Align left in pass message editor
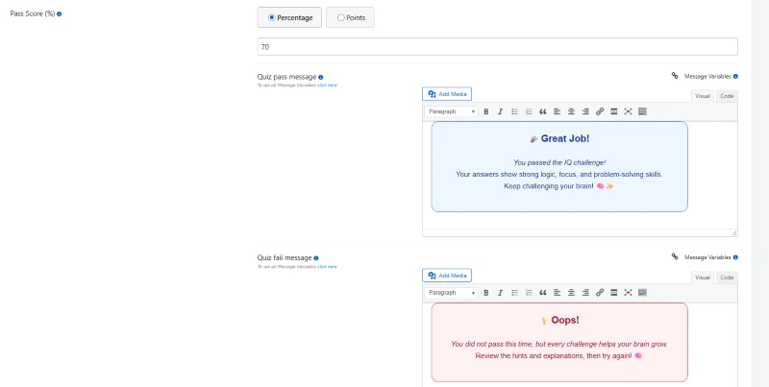 [558, 111]
